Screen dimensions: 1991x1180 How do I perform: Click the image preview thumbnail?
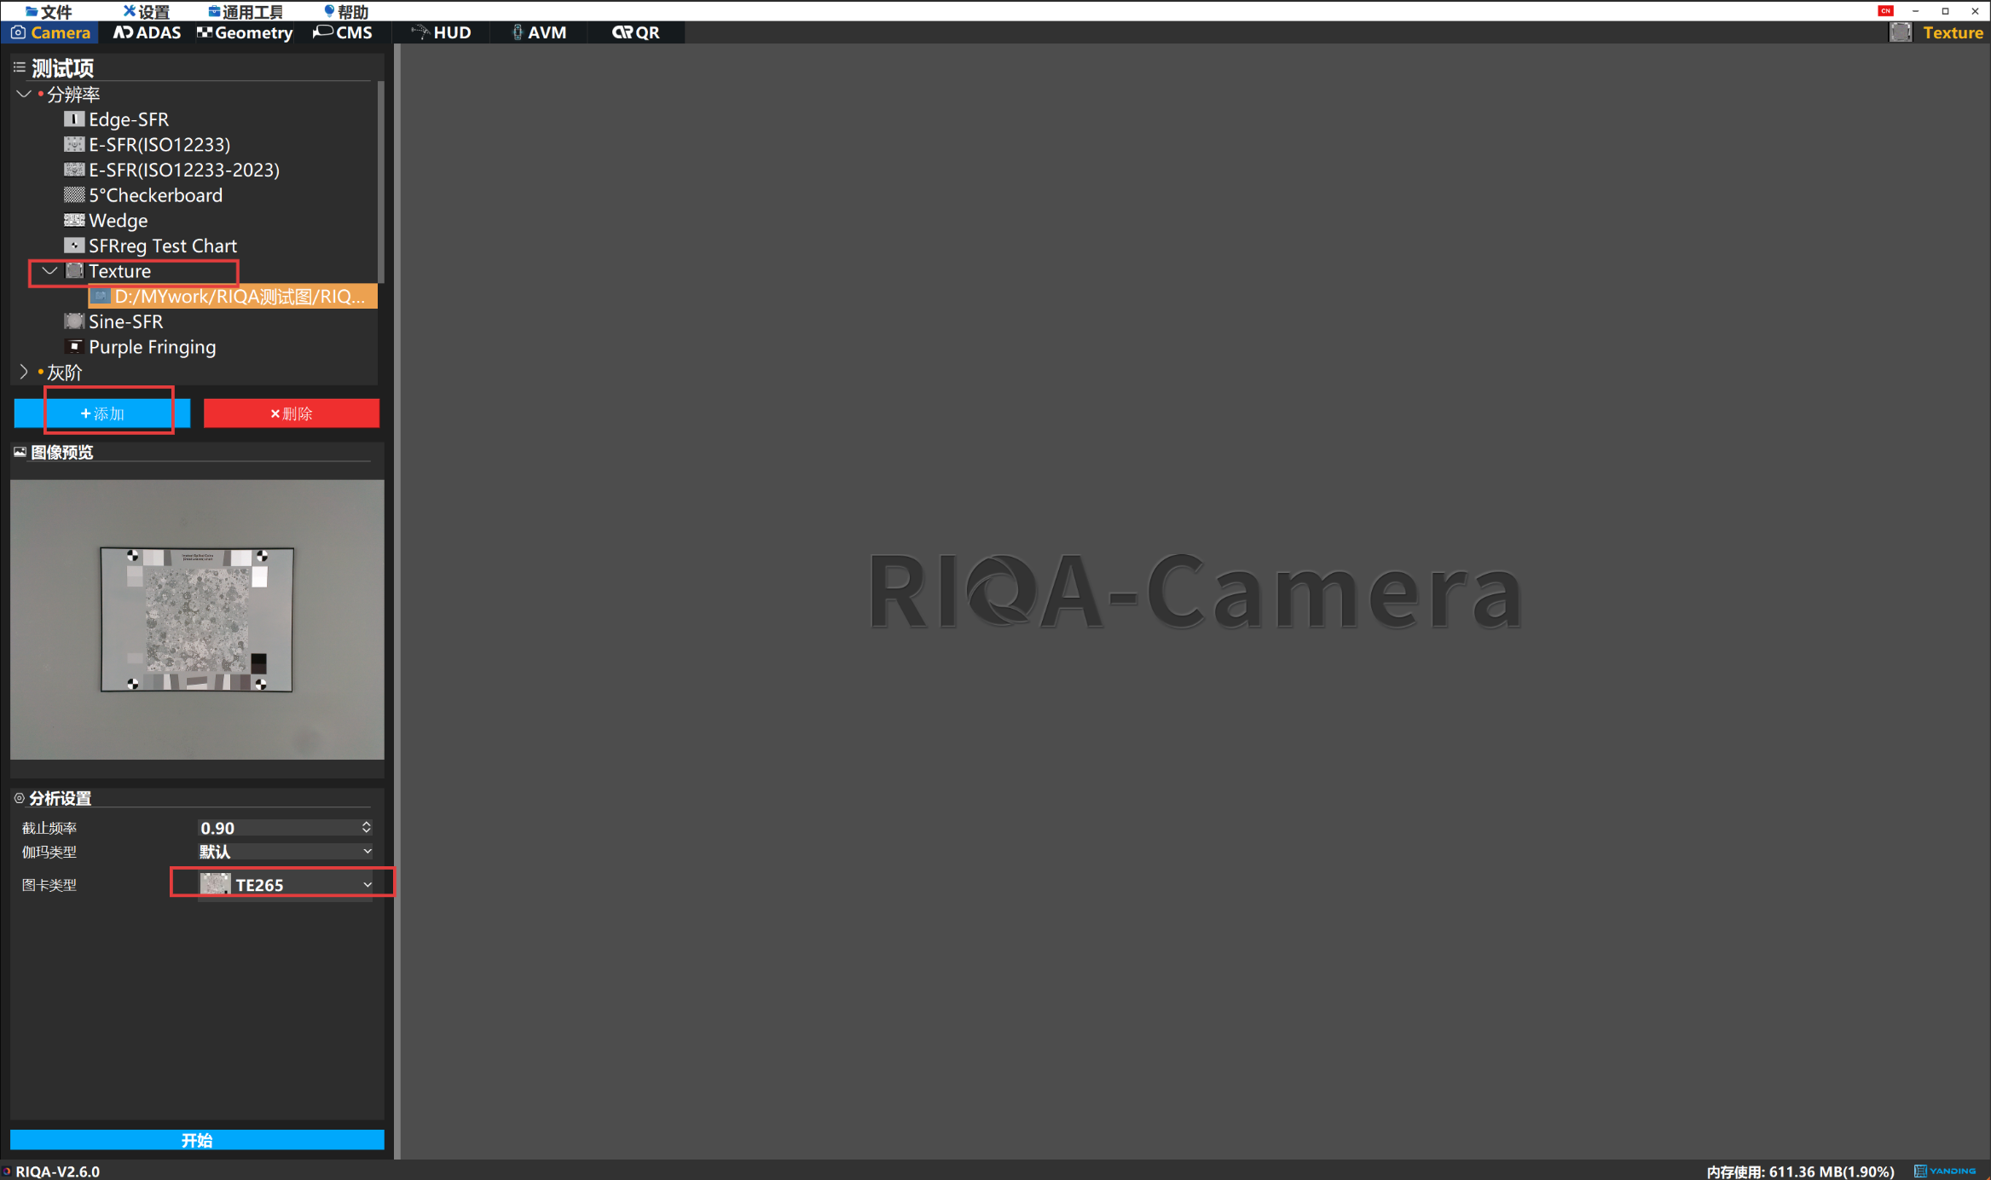pyautogui.click(x=197, y=619)
